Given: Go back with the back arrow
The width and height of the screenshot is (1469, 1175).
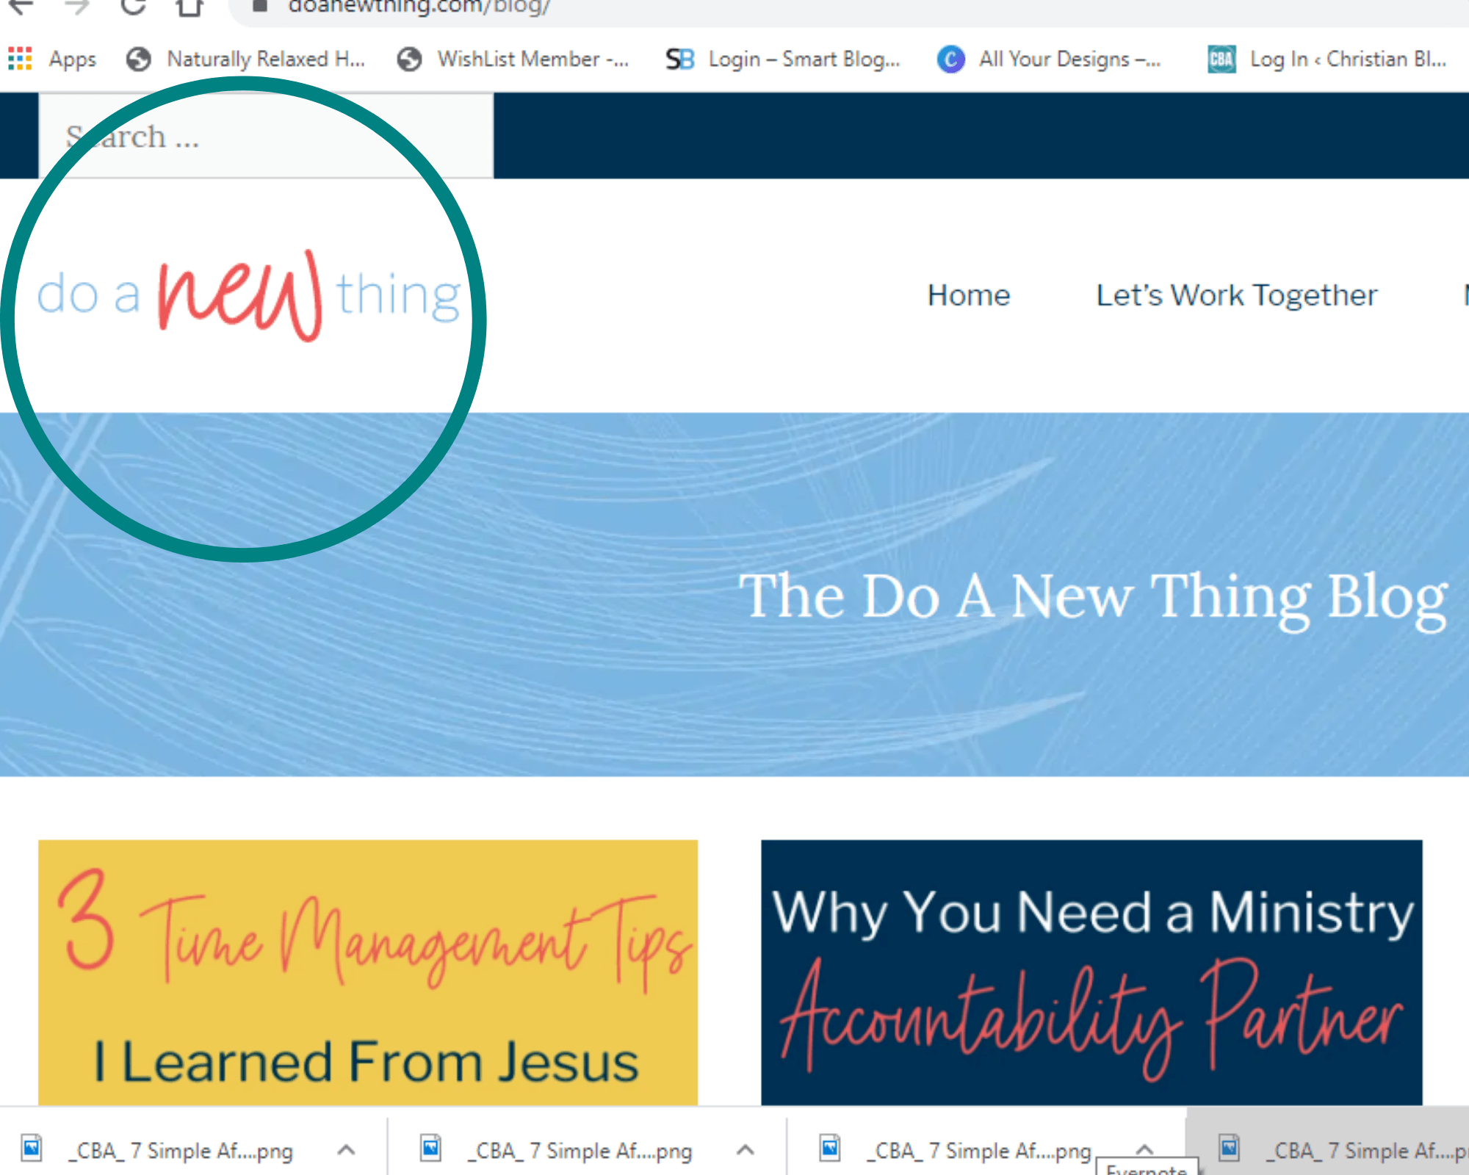Looking at the screenshot, I should [x=21, y=6].
